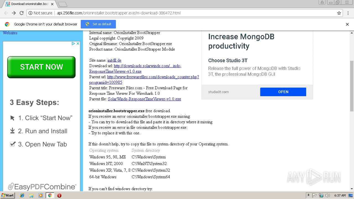Click '2. Run and Install' step text

pyautogui.click(x=43, y=131)
